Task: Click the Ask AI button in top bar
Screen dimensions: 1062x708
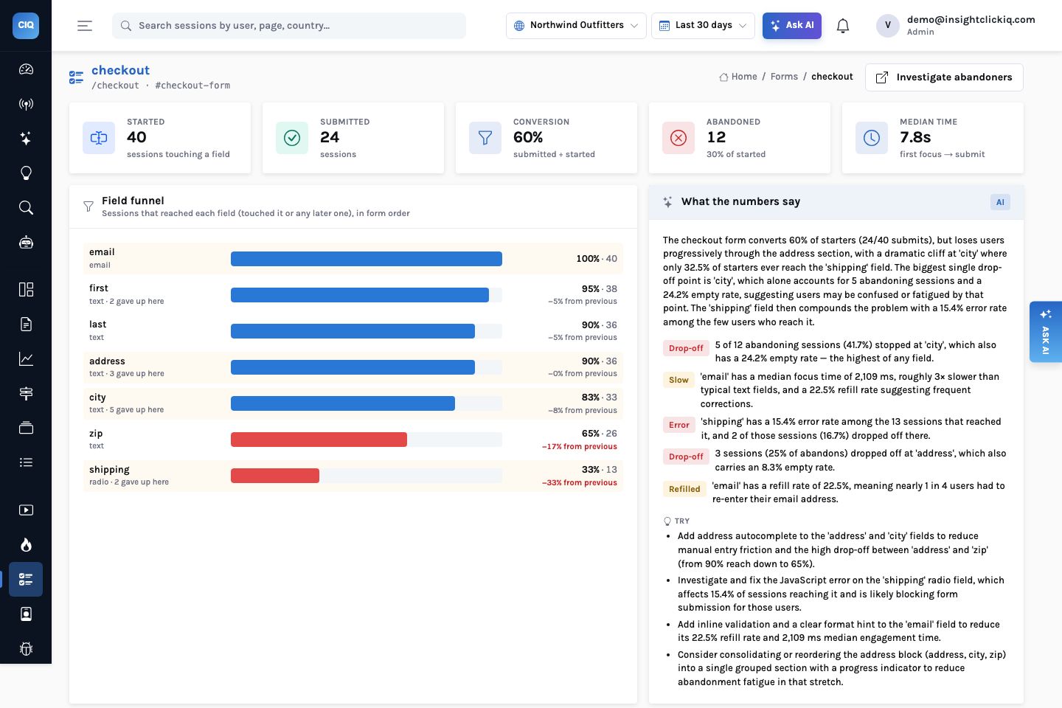Action: pyautogui.click(x=792, y=26)
